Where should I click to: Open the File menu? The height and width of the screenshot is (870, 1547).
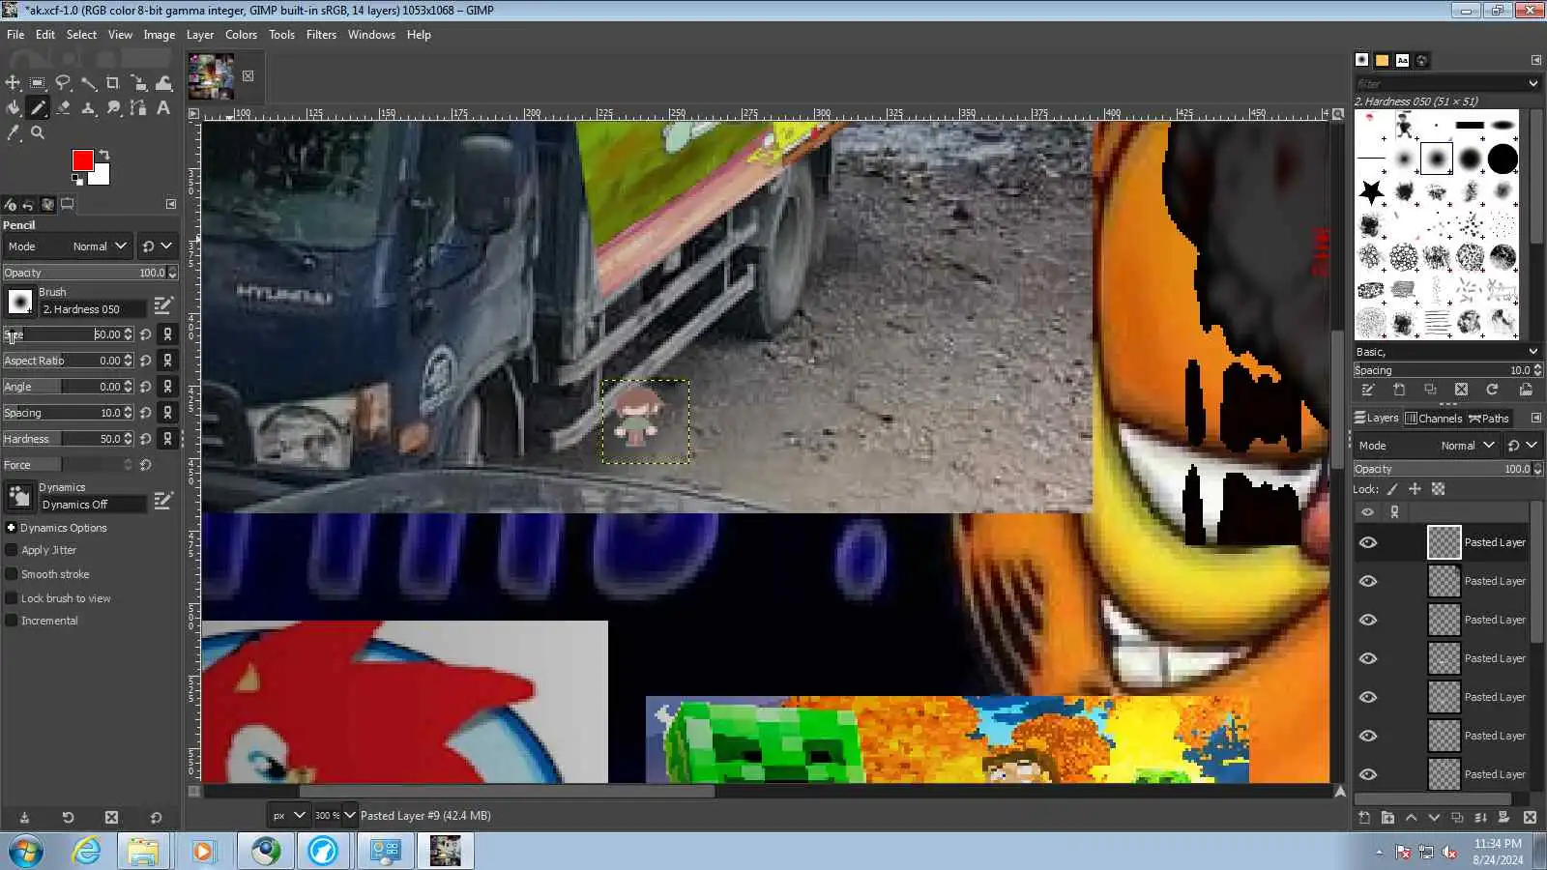click(15, 35)
